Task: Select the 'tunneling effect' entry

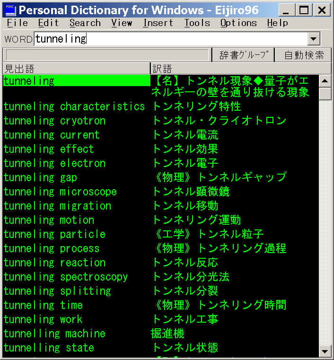Action: point(49,149)
